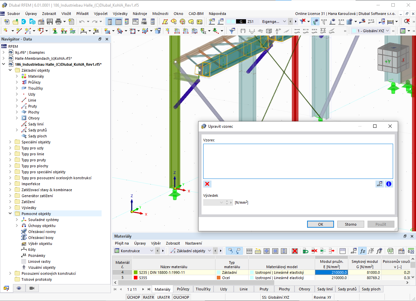Click the dimension tool icon in toolbar
The height and width of the screenshot is (301, 416).
click(83, 31)
